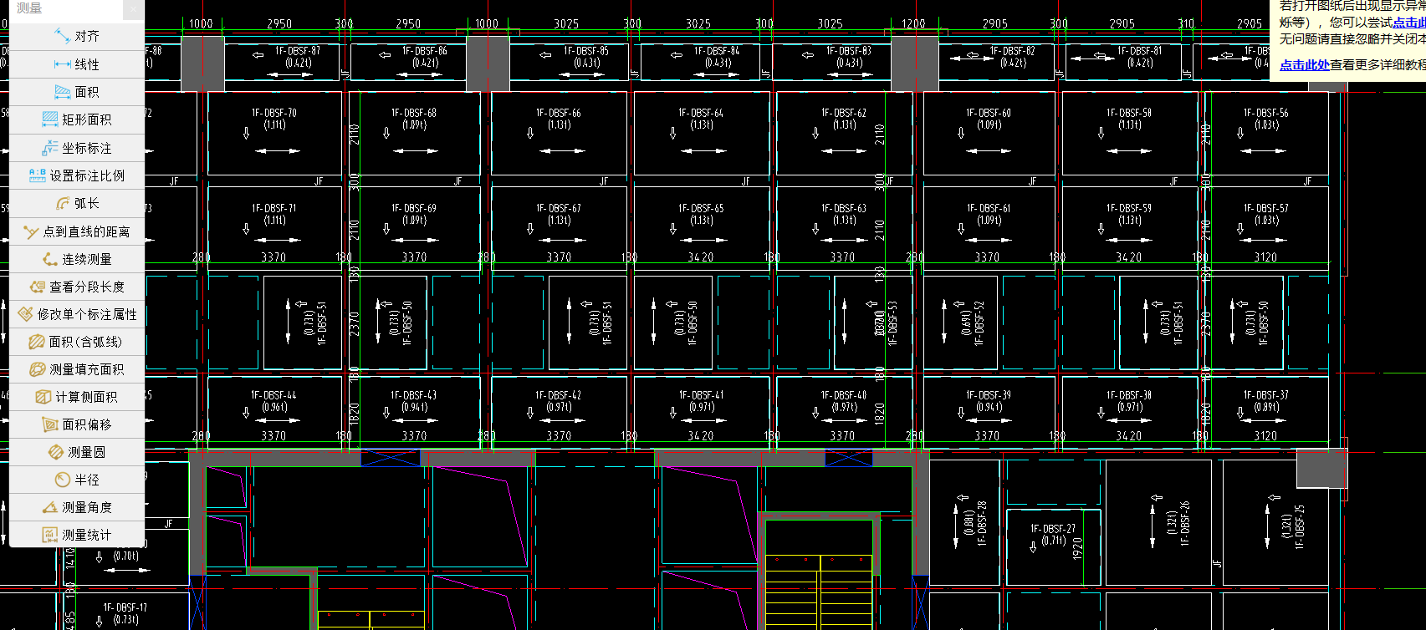Click slab label 1F-DBSF-38
The width and height of the screenshot is (1426, 630).
[1129, 395]
